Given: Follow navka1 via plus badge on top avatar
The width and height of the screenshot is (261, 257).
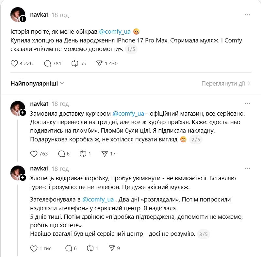Looking at the screenshot, I should click(23, 19).
